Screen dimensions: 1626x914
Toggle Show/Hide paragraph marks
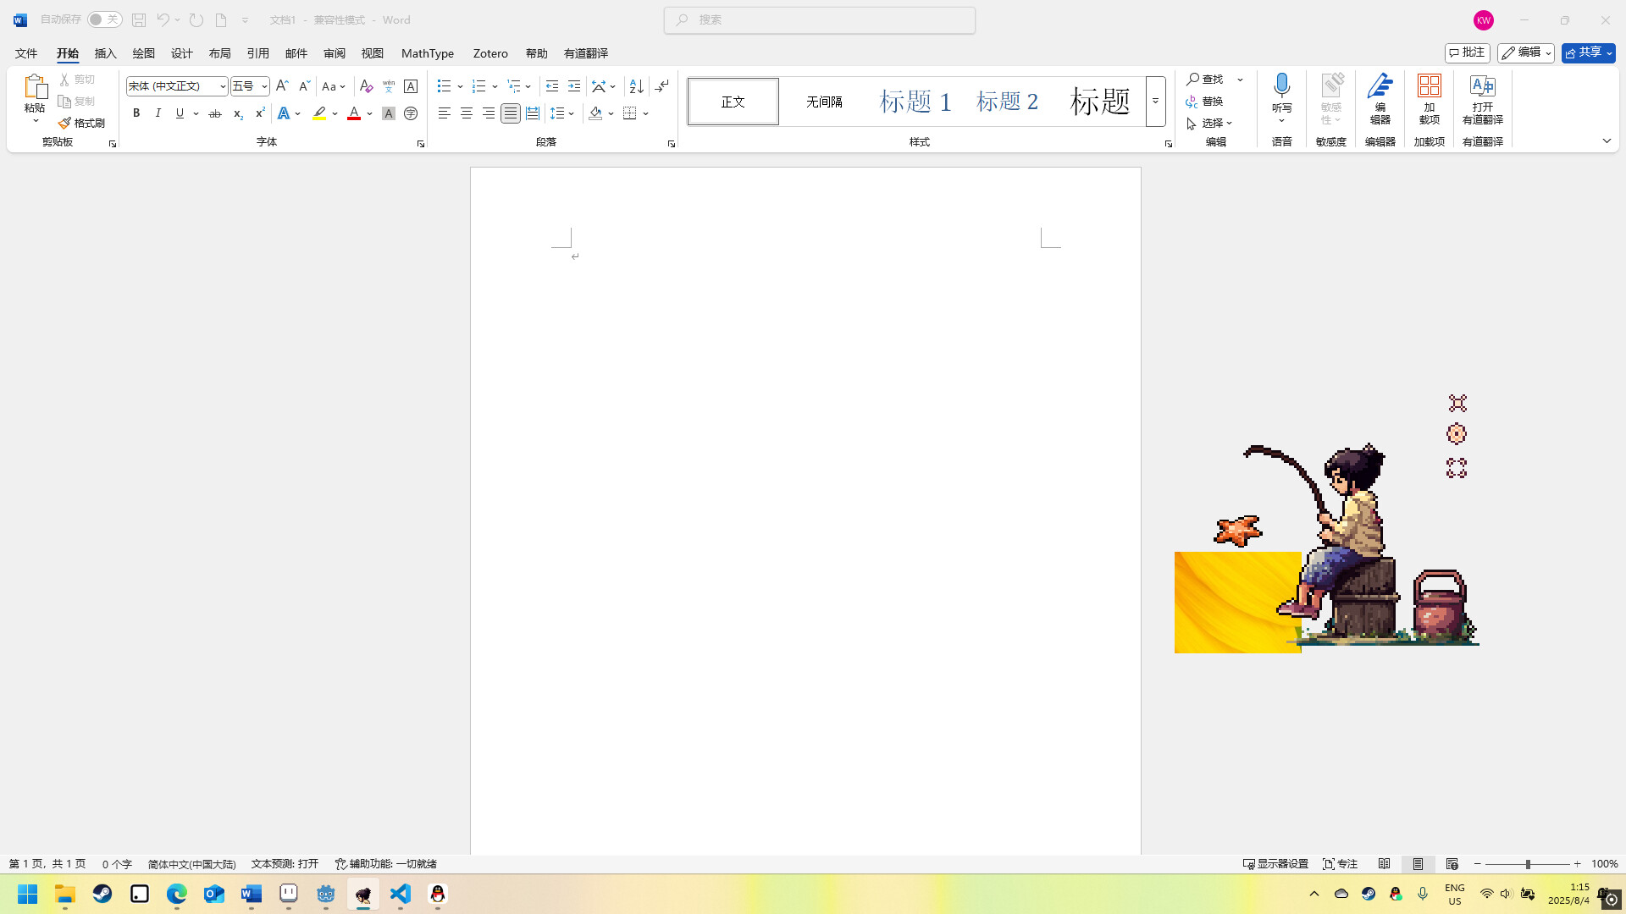pos(661,86)
